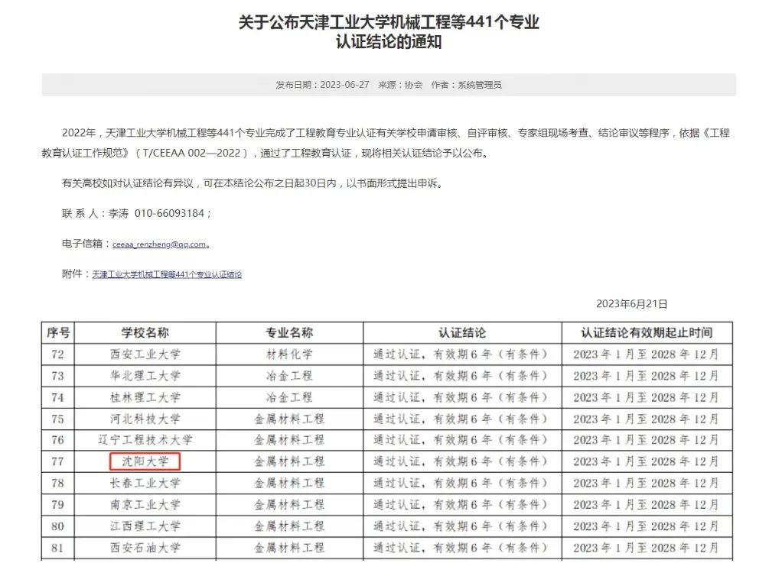Click 冶金工程 in the 桂林理工大学 row

289,397
